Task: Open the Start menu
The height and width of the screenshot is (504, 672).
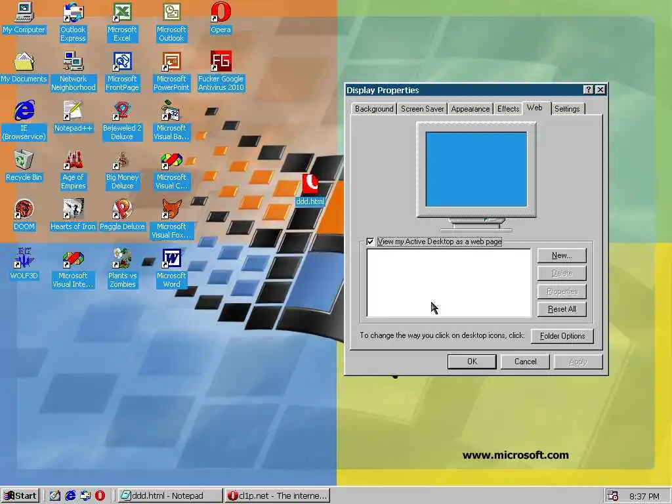Action: (x=20, y=495)
